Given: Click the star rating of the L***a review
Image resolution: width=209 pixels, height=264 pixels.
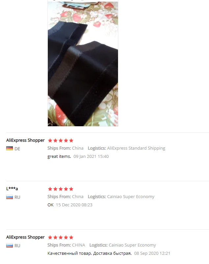Looking at the screenshot, I should [x=61, y=189].
